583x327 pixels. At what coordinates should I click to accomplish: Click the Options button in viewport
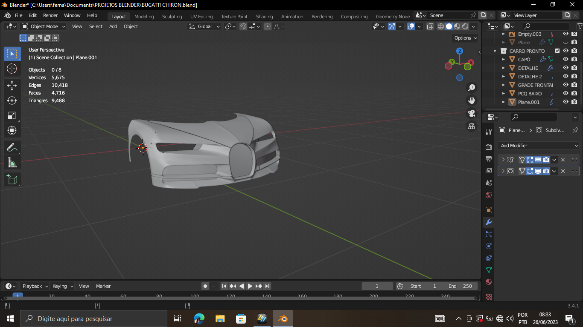[465, 38]
